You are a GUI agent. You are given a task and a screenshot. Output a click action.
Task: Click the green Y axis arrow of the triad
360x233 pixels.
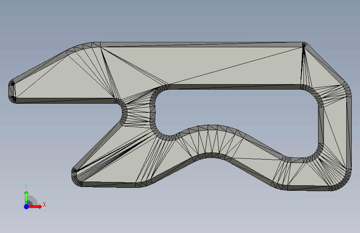[27, 197]
